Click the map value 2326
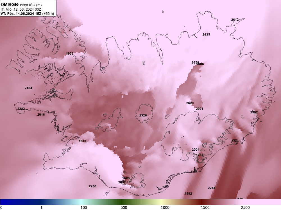Viewport: 281px width, 210px height. pyautogui.click(x=143, y=115)
